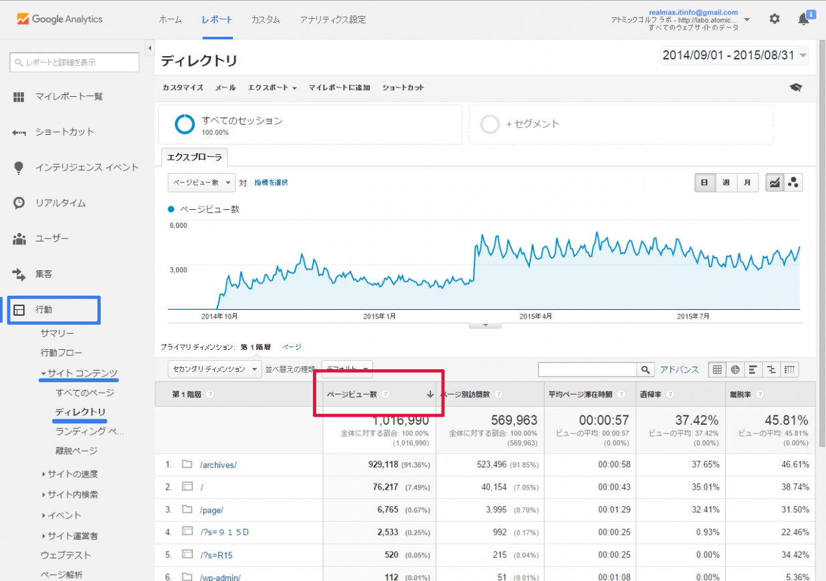826x581 pixels.
Task: Expand サイトの速度 section
Action: click(69, 474)
